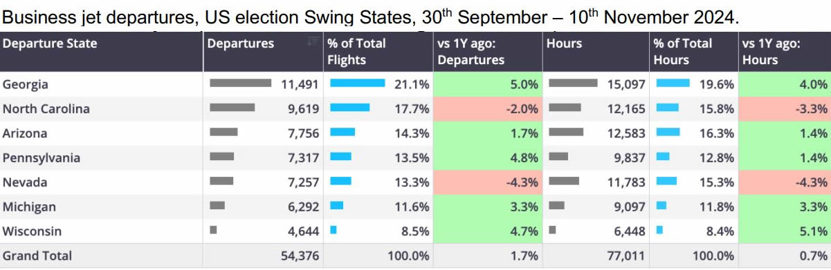The height and width of the screenshot is (270, 831).
Task: Select the Hours column header
Action: (x=564, y=44)
